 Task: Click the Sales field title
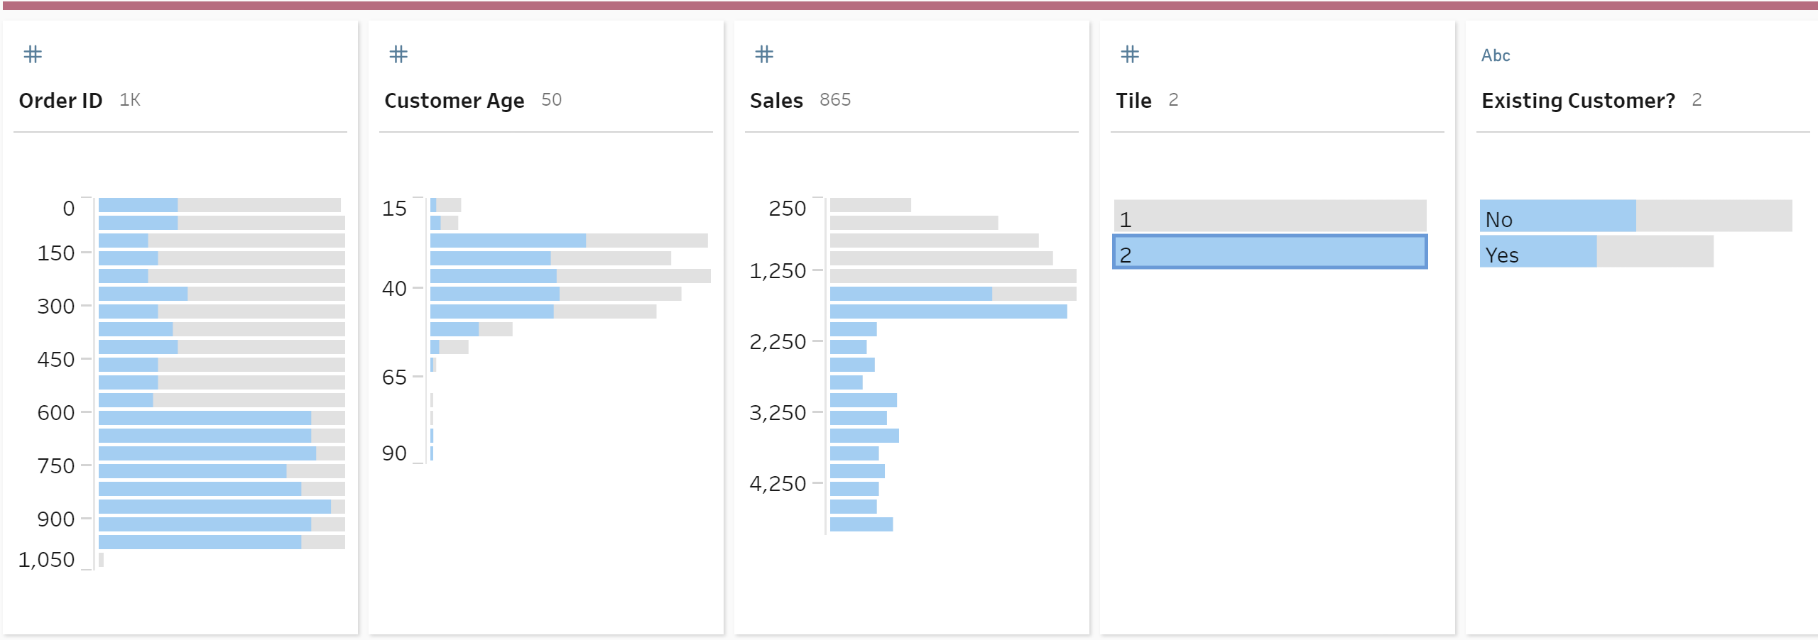coord(776,101)
